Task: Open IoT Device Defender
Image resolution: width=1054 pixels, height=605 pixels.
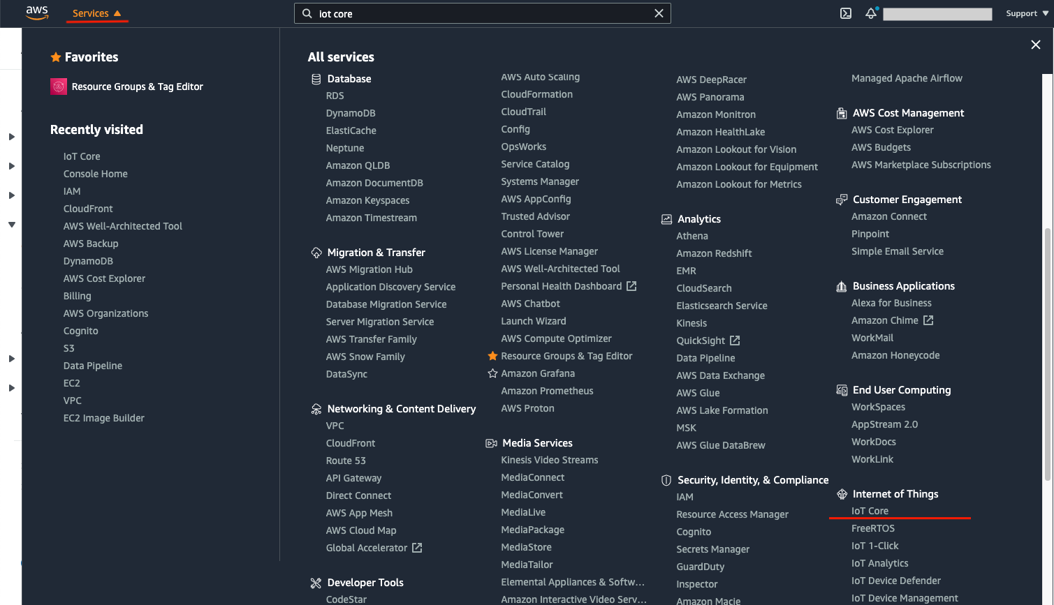Action: coord(896,581)
